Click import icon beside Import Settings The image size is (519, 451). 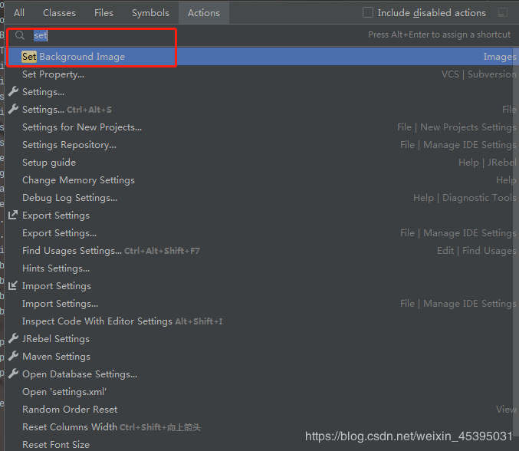pos(13,286)
